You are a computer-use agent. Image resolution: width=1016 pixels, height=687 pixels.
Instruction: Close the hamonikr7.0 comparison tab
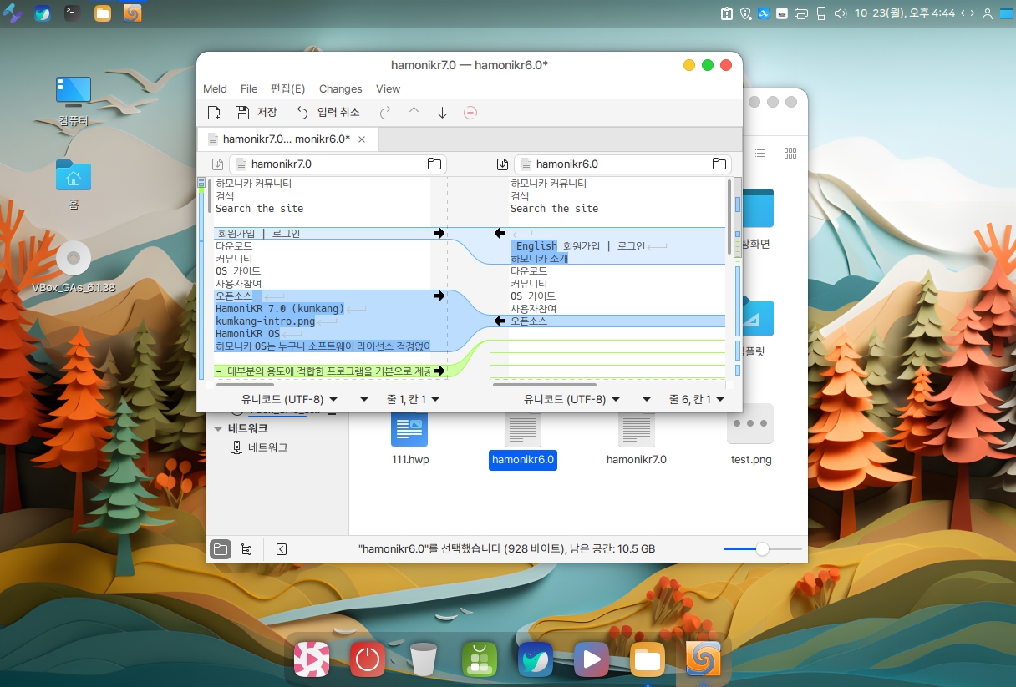click(x=362, y=139)
